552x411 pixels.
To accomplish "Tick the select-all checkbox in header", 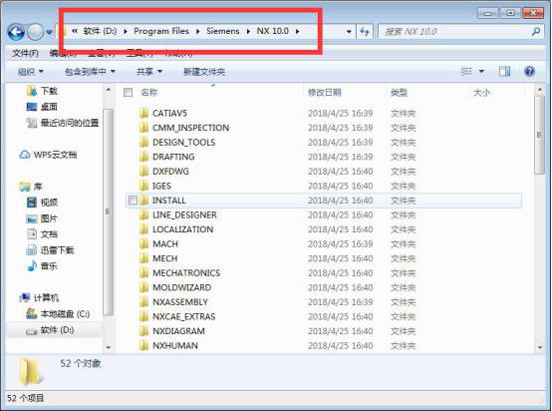I will coord(128,93).
